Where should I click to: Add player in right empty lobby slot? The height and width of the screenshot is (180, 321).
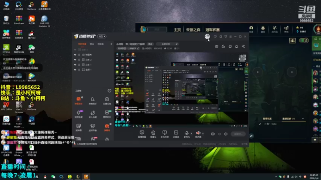tap(292, 72)
